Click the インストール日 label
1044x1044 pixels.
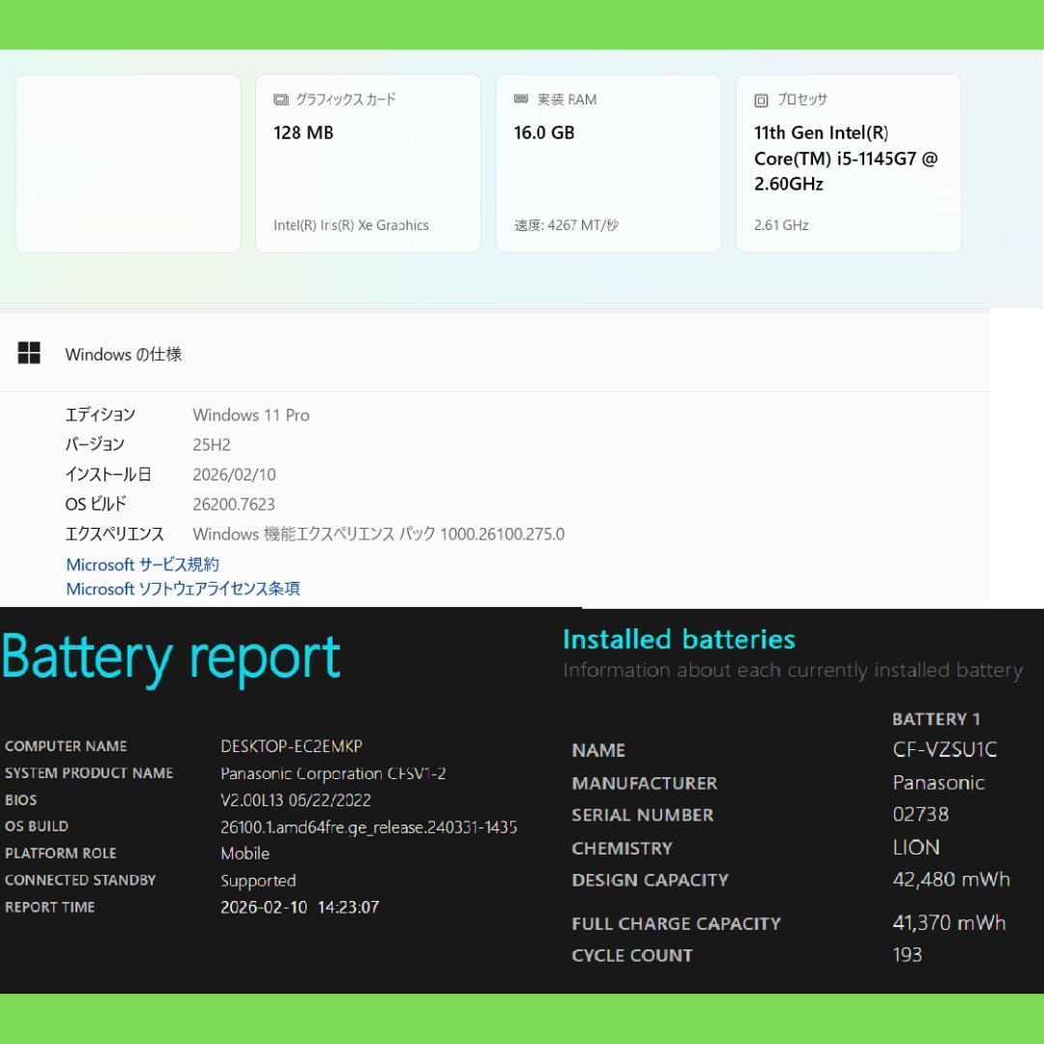(x=108, y=474)
